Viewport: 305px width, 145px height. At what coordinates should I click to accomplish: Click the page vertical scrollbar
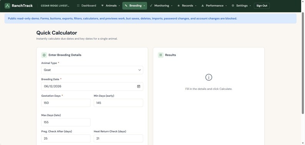303,63
